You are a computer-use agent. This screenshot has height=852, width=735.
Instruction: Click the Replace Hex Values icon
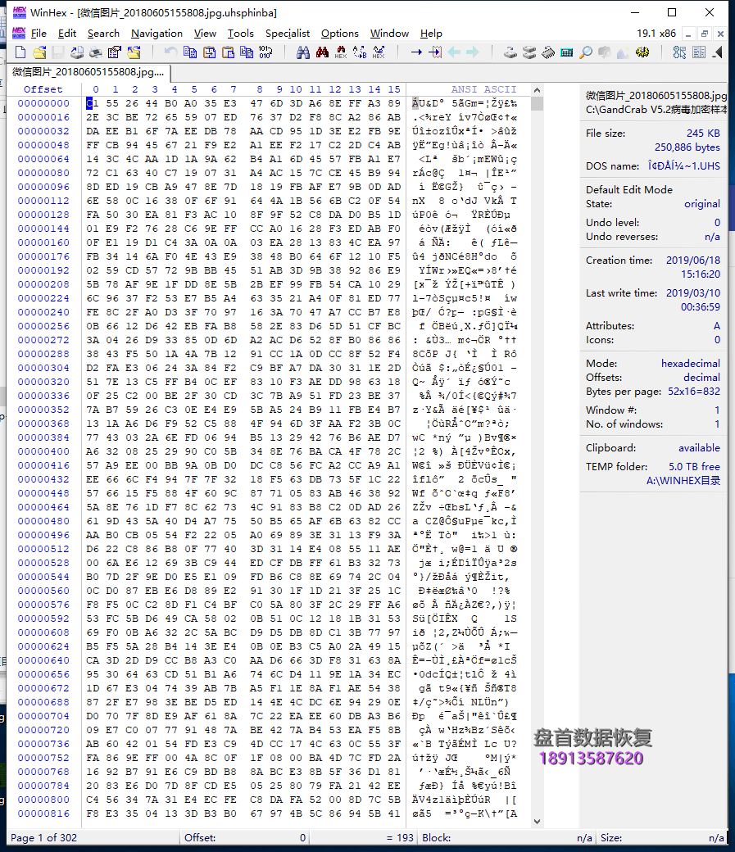[379, 52]
